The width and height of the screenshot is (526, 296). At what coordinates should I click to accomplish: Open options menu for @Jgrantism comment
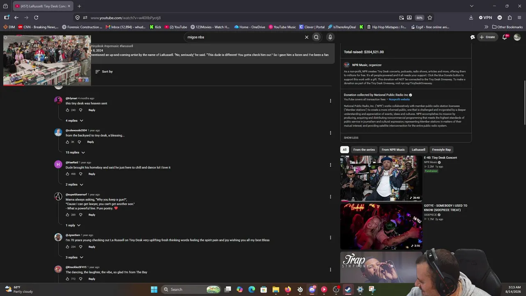pyautogui.click(x=330, y=237)
